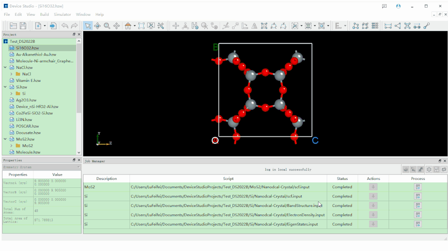448x251 pixels.
Task: Select the arrow pointer selection tool
Action: coord(88,26)
